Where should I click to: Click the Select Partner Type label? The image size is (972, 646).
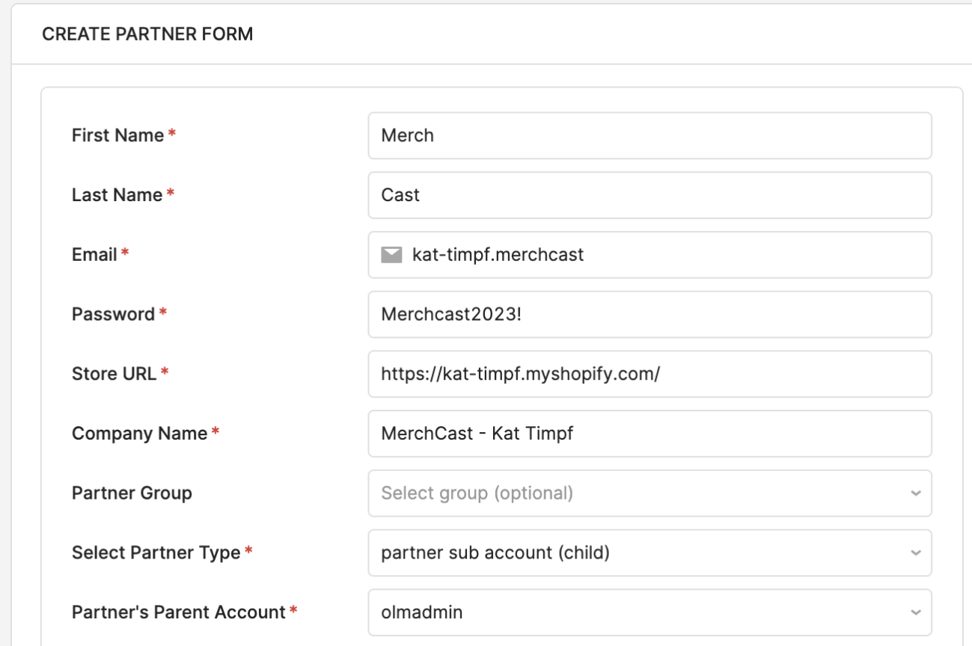point(156,553)
